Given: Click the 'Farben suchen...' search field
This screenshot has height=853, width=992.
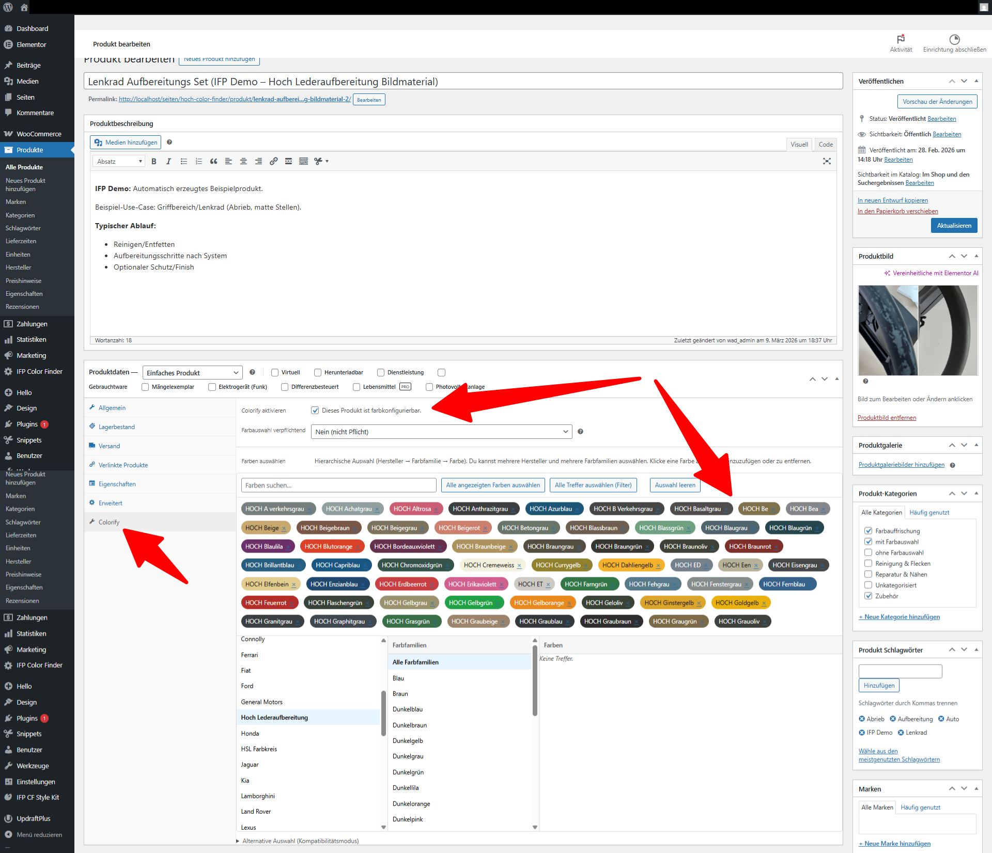Looking at the screenshot, I should [338, 485].
